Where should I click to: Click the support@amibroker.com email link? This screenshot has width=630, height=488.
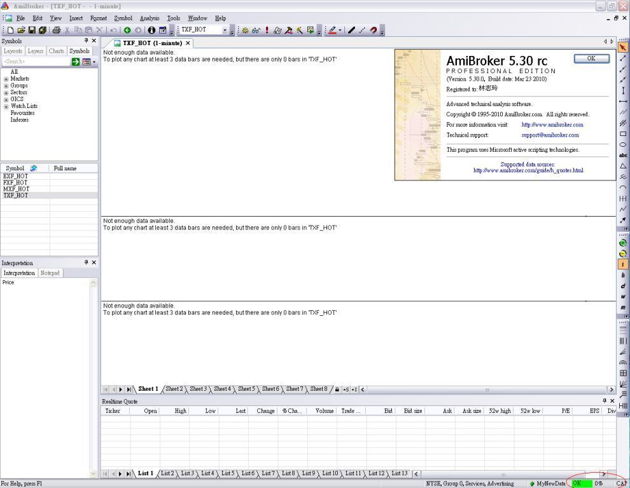550,135
